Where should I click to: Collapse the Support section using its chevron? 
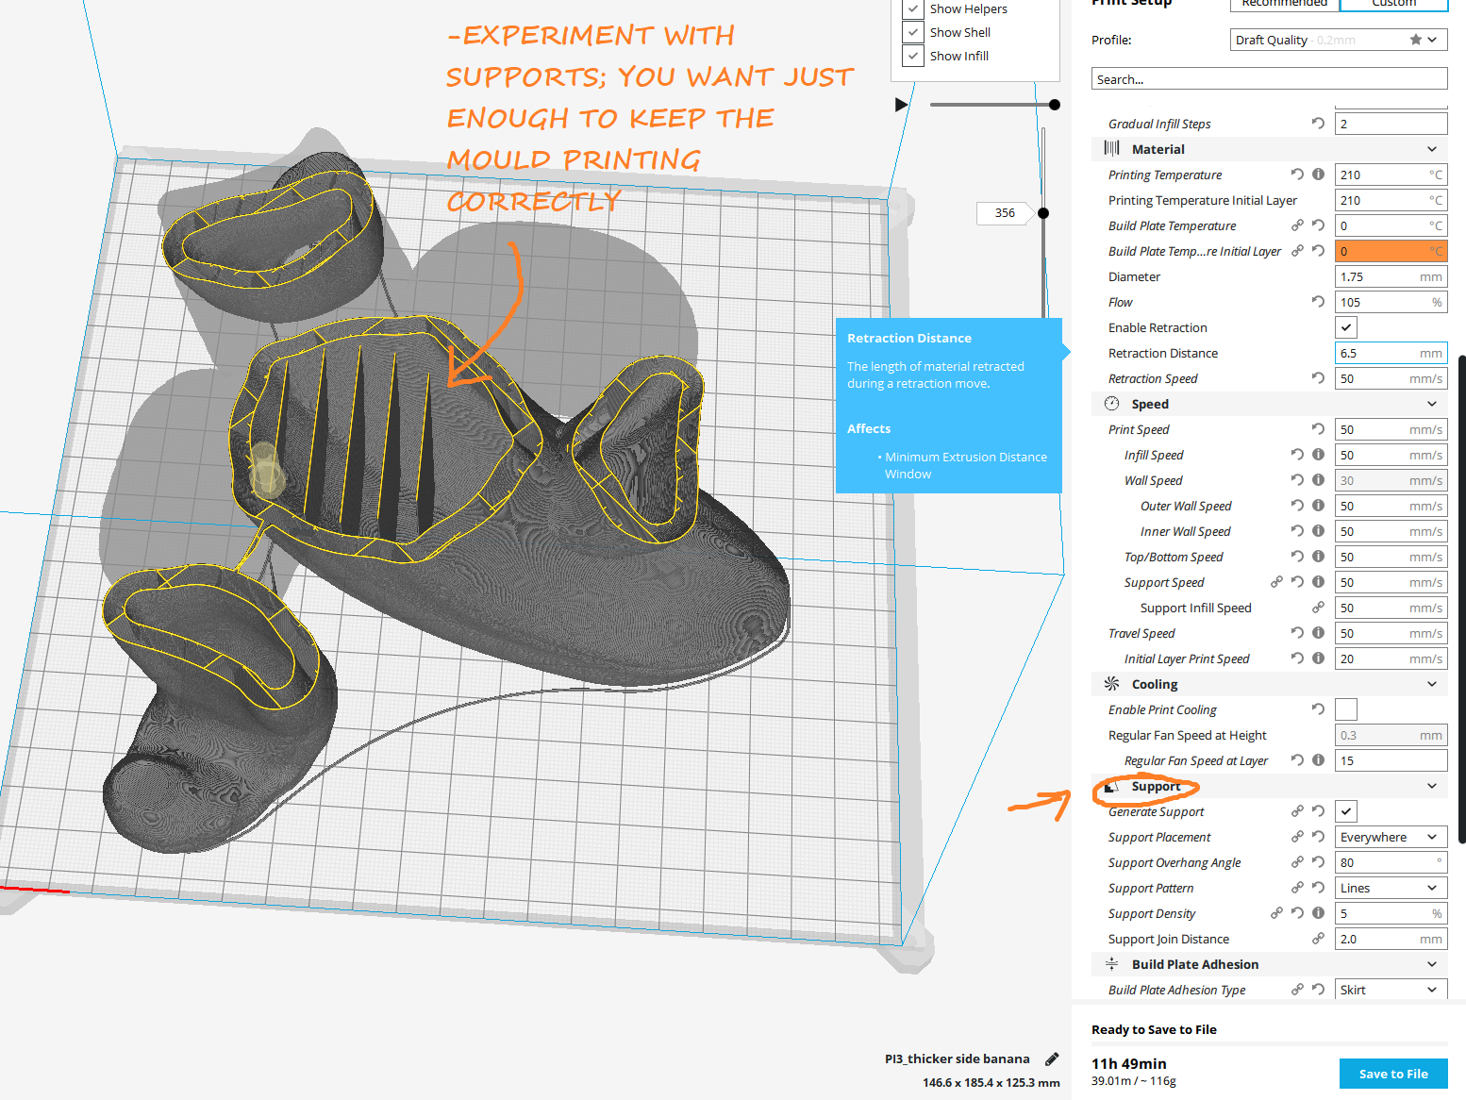(x=1432, y=786)
